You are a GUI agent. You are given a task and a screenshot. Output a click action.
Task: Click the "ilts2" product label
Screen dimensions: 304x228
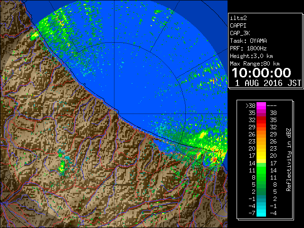[238, 18]
